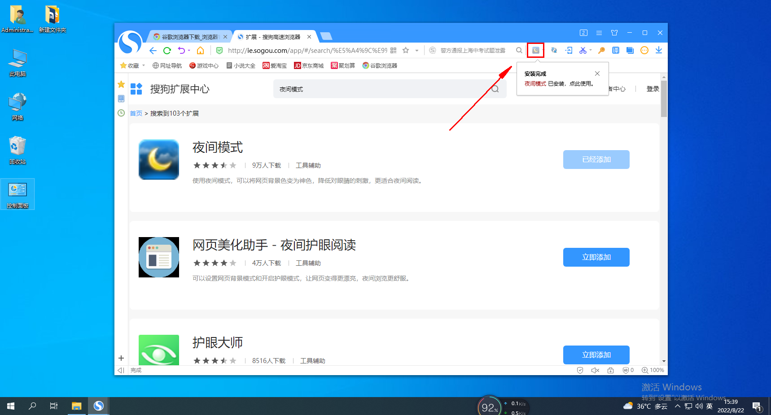Open the browser hamburger menu

point(599,33)
